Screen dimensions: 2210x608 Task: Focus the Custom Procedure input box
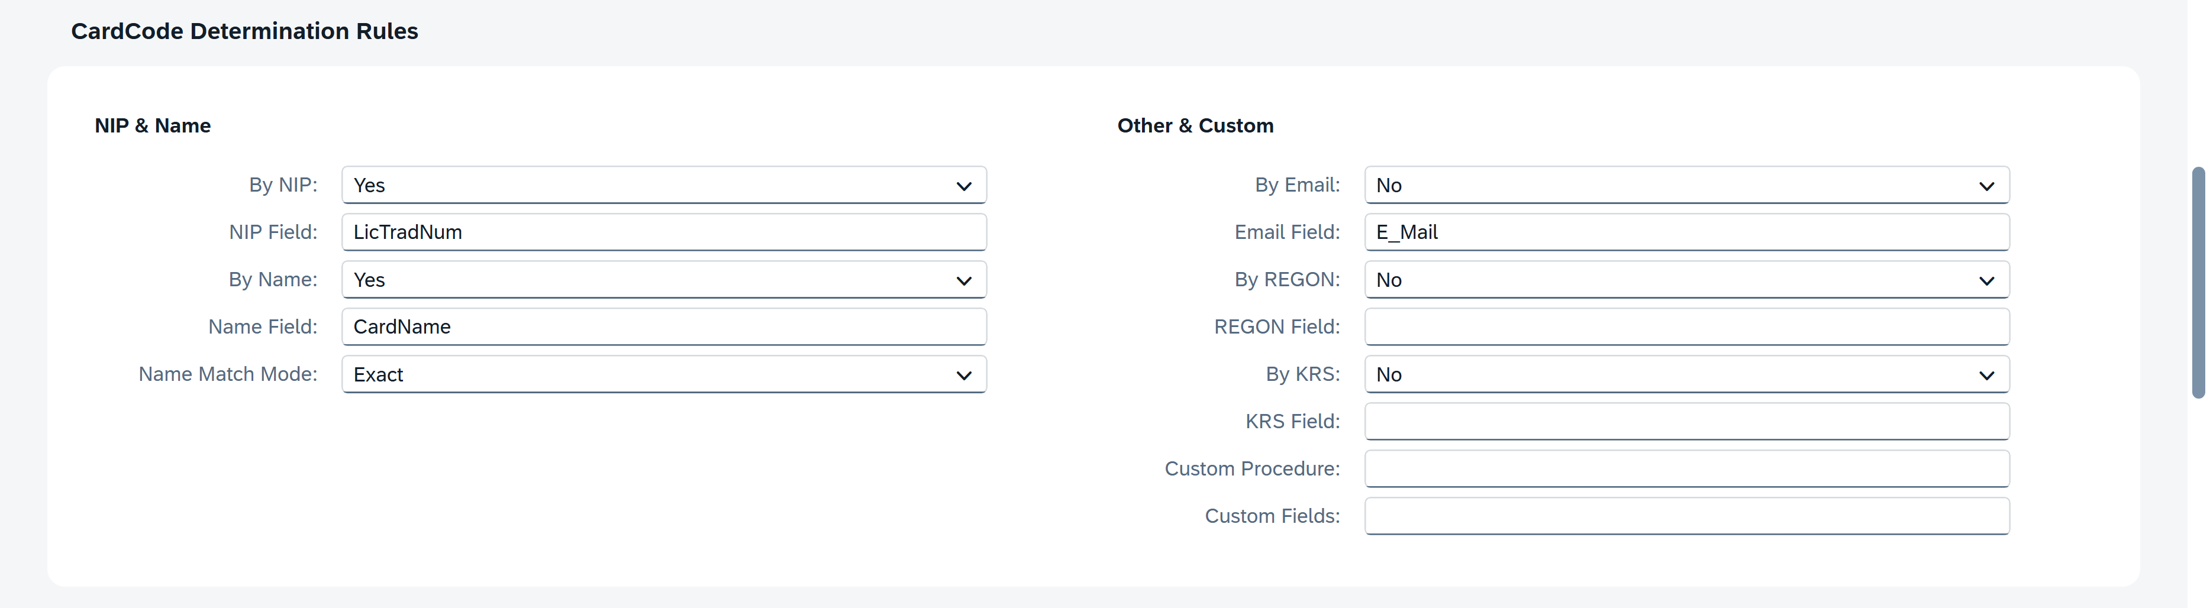(x=1687, y=469)
